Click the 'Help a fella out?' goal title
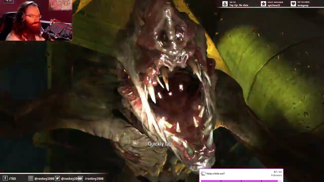The height and width of the screenshot is (182, 324). point(216,174)
